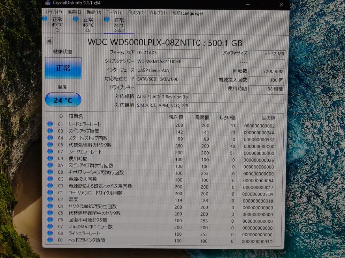Open the 機能(U) menu
Viewport: 345px width, 258px height.
tap(94, 12)
